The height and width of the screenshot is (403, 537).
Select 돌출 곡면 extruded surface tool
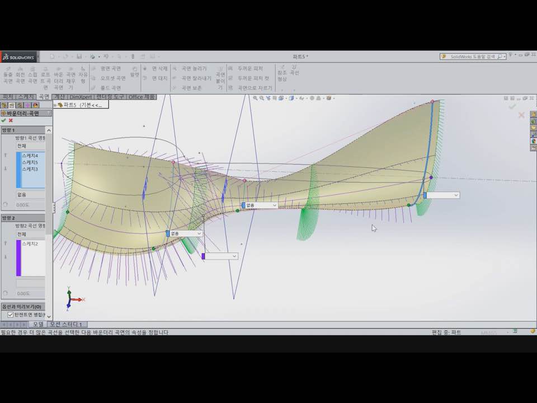[8, 76]
